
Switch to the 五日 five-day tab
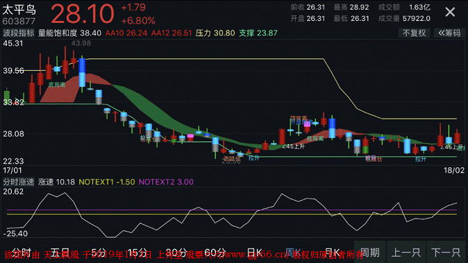(60, 253)
